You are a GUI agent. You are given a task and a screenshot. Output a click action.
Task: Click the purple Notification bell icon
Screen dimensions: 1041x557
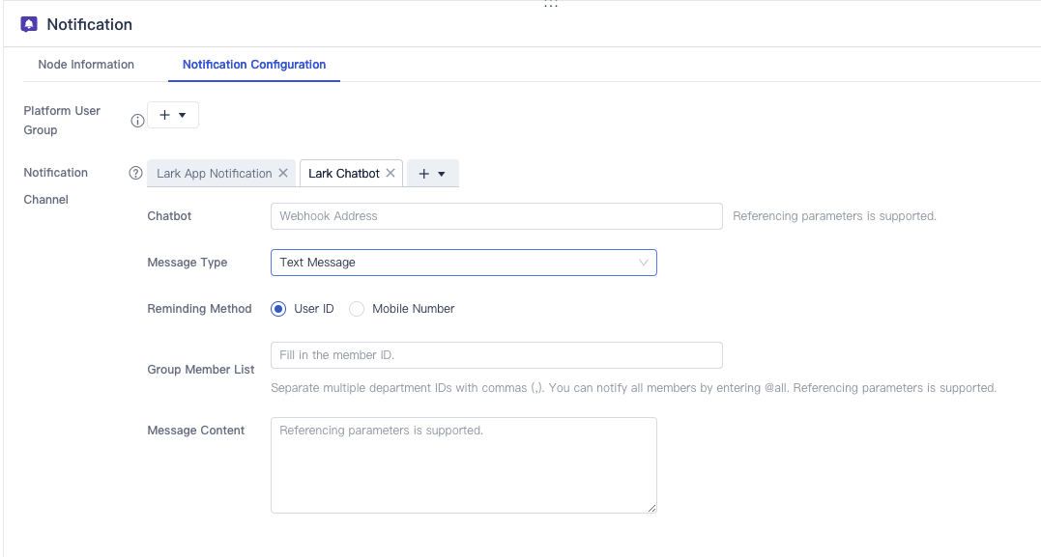click(x=29, y=24)
